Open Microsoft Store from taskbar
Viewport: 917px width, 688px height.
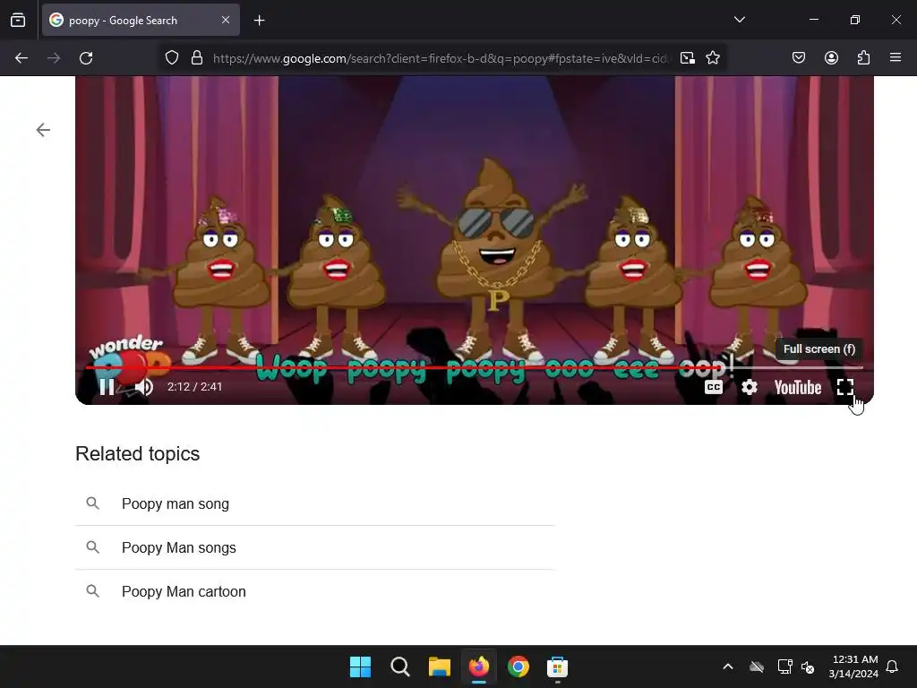pyautogui.click(x=557, y=666)
